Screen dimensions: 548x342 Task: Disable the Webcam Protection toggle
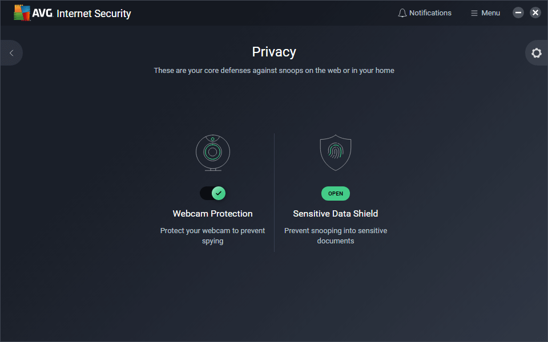click(x=213, y=193)
